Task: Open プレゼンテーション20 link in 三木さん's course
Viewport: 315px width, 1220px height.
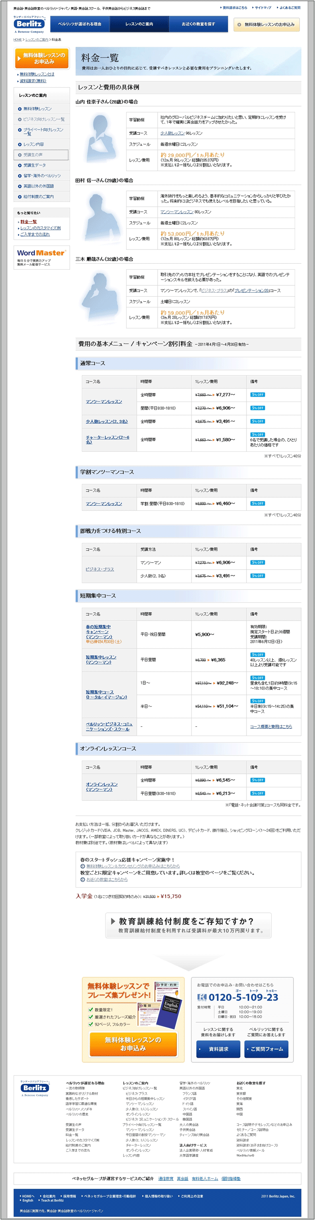Action: 252,290
